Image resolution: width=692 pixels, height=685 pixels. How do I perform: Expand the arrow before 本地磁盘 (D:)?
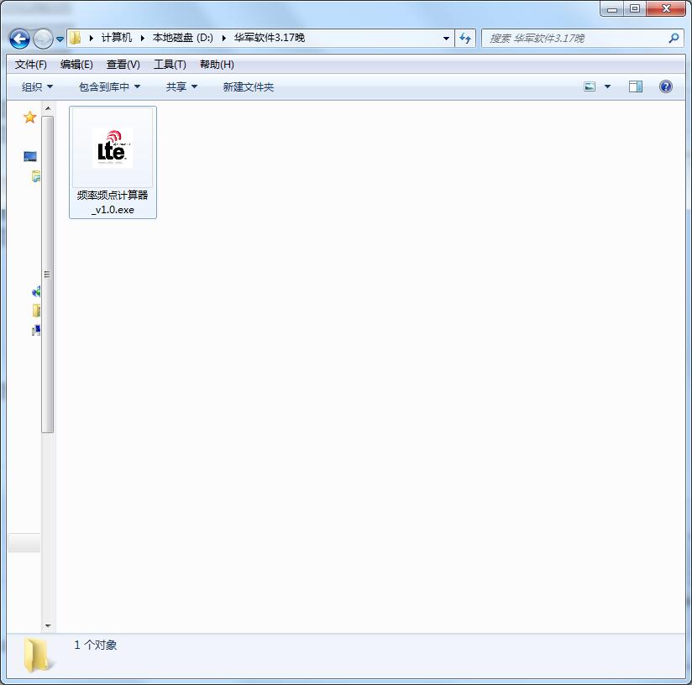pos(142,39)
